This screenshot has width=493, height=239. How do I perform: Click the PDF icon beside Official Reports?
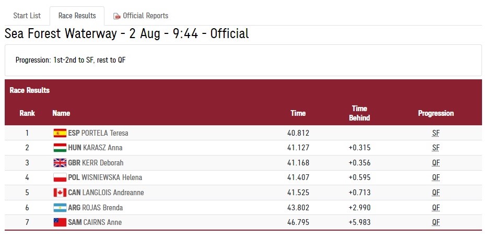117,16
